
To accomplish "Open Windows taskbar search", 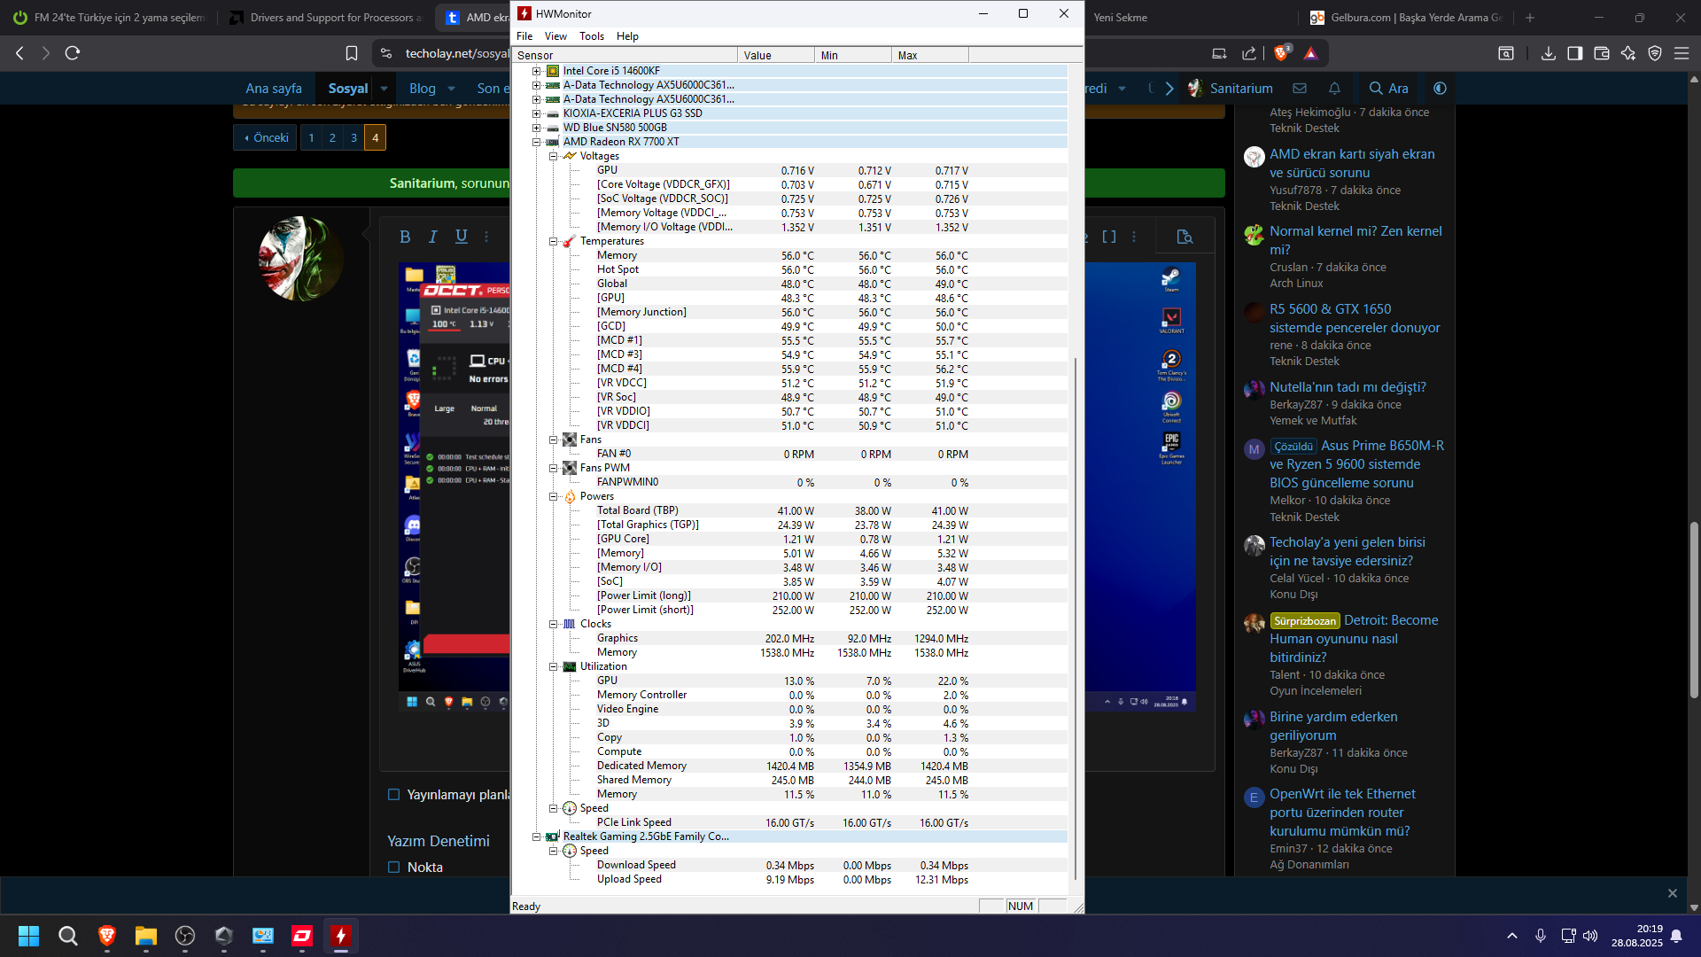I will click(x=68, y=936).
